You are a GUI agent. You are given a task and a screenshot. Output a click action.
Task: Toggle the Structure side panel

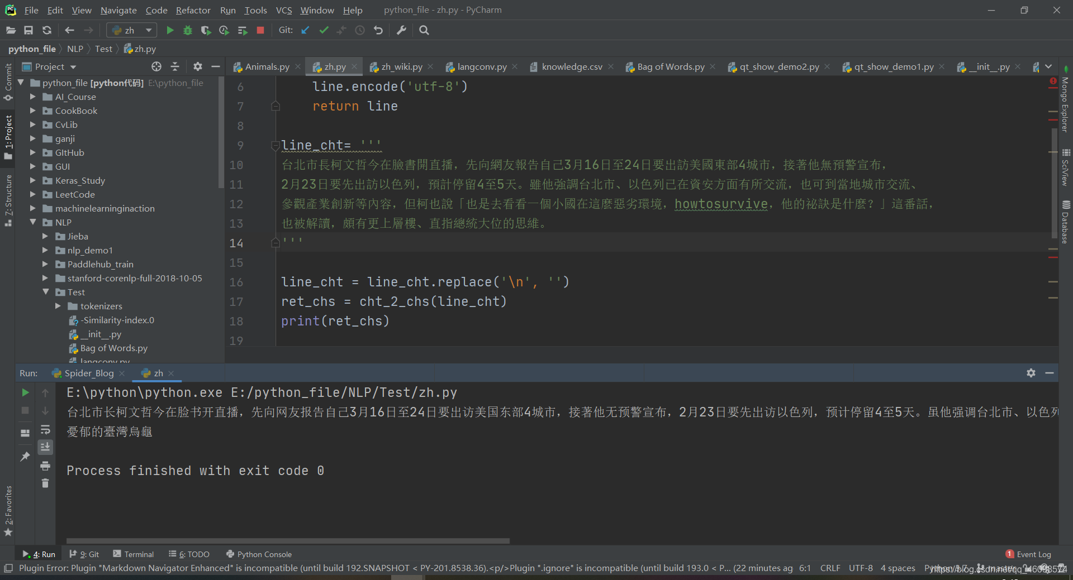(x=8, y=200)
